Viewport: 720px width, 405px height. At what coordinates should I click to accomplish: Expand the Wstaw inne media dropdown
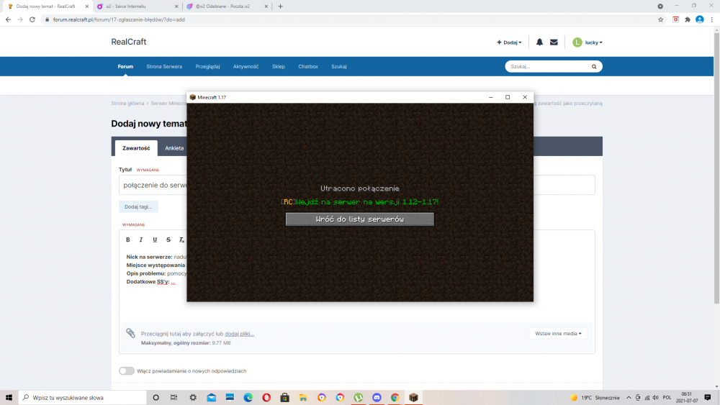[x=561, y=334]
